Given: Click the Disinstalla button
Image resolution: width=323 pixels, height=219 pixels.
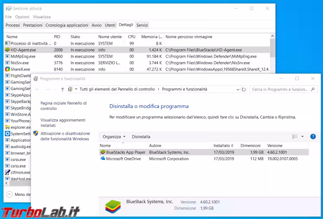Looking at the screenshot, I should (141, 137).
